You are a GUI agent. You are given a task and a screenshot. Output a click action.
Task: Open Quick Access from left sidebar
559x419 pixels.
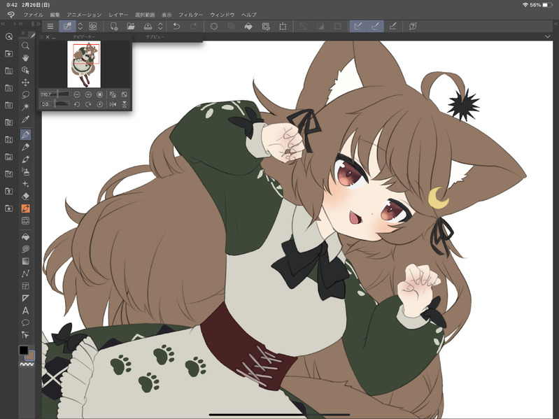(9, 36)
